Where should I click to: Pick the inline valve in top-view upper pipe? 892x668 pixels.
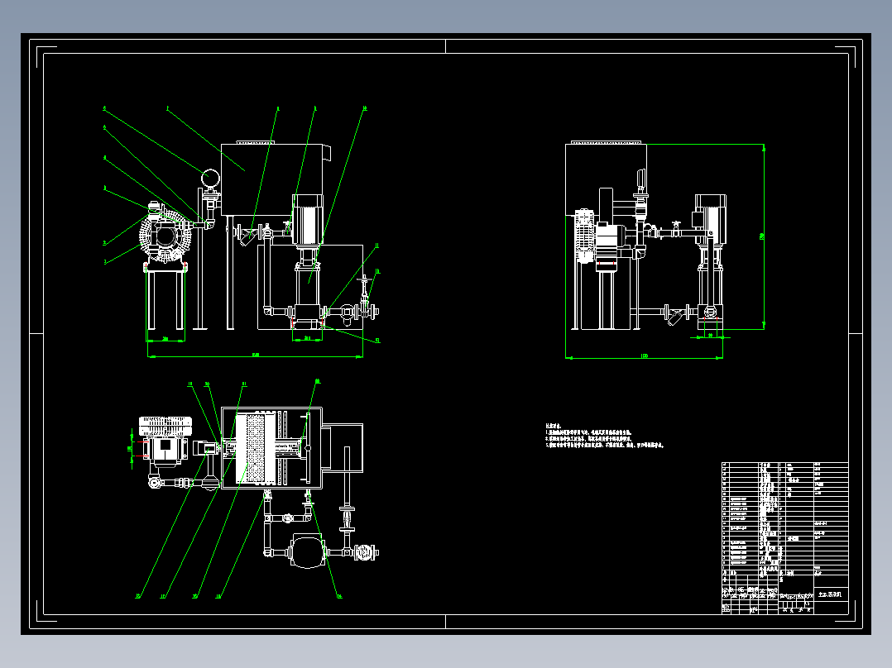click(288, 518)
